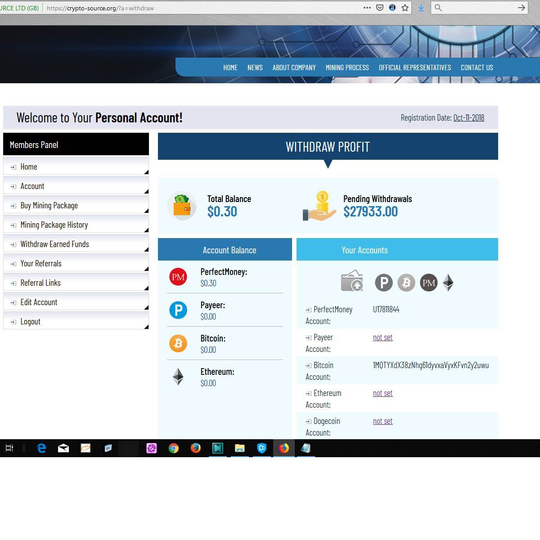Set the Ethereum Account via 'not set'
Image resolution: width=540 pixels, height=540 pixels.
point(382,393)
